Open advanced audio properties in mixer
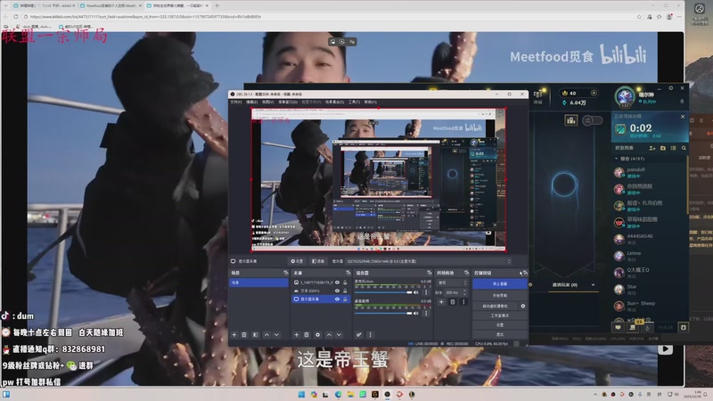Viewport: 713px width, 401px height. [x=359, y=334]
